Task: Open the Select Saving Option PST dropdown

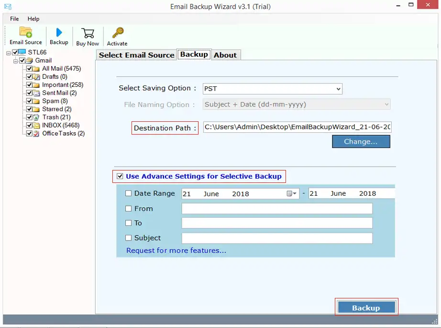Action: [272, 89]
